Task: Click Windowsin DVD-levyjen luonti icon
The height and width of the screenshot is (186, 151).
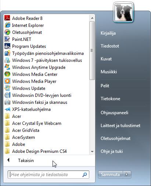Action: pyautogui.click(x=7, y=95)
